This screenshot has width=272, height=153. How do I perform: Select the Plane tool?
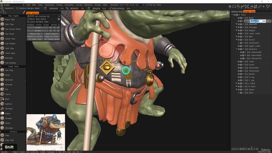pyautogui.click(x=8, y=113)
